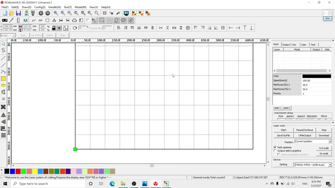Image resolution: width=335 pixels, height=188 pixels.
Task: Open the Config(S) menu
Action: pos(40,7)
